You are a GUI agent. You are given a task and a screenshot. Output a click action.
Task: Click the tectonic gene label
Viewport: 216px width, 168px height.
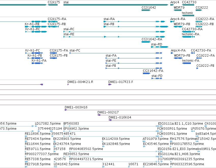(188, 13)
